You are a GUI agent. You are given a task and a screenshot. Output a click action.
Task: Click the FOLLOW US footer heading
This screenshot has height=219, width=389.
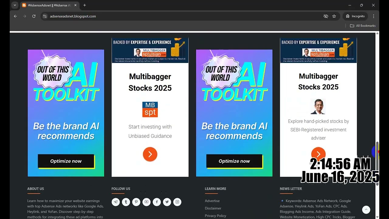click(121, 189)
